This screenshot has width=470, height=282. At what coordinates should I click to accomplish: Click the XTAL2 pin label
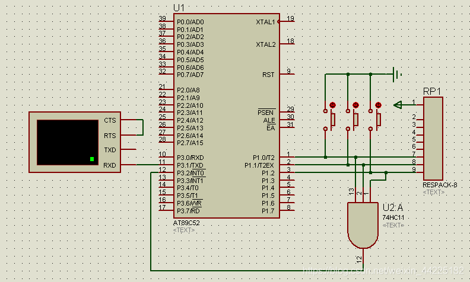point(266,44)
